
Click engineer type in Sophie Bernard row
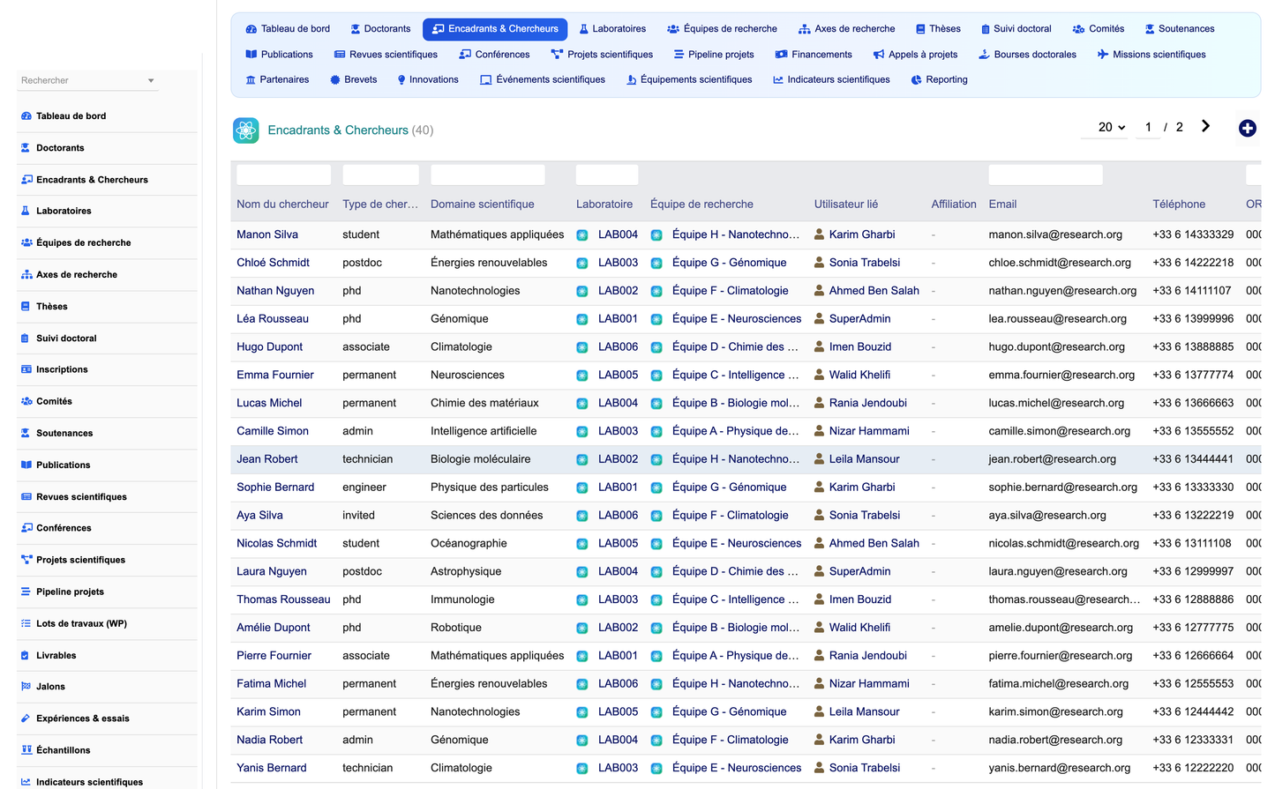364,488
